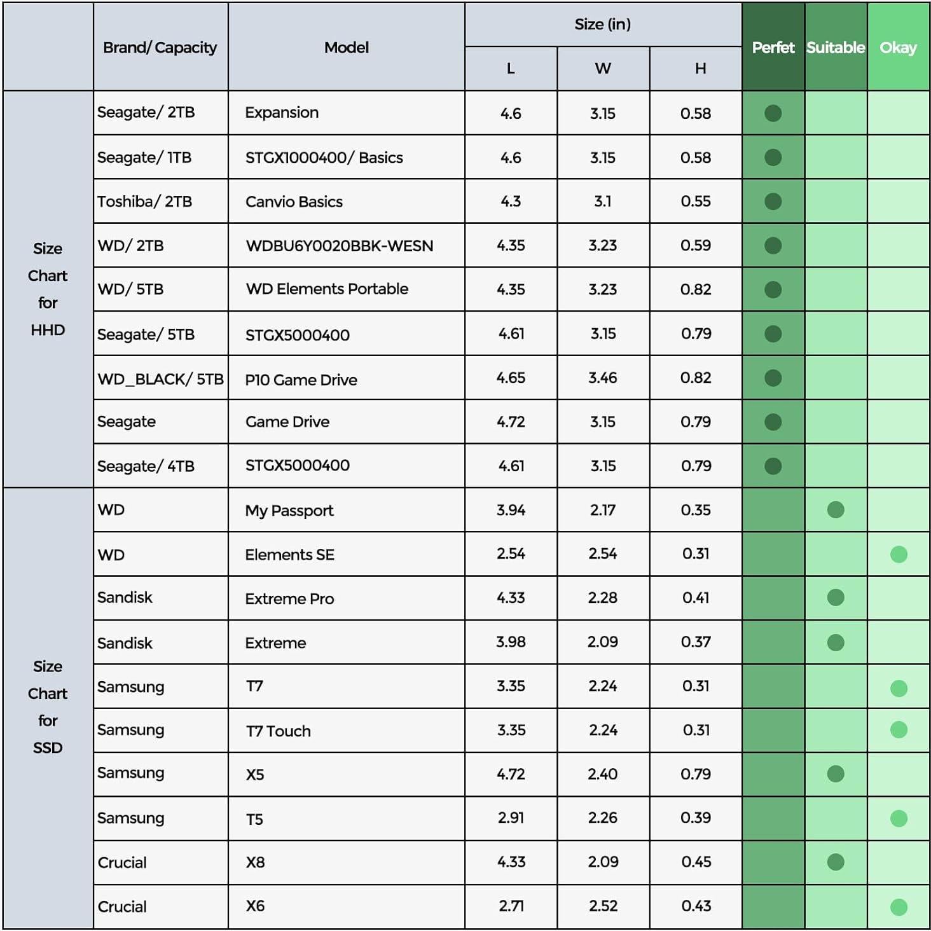This screenshot has width=931, height=931.
Task: Select the light green Okay header
Action: click(x=898, y=47)
